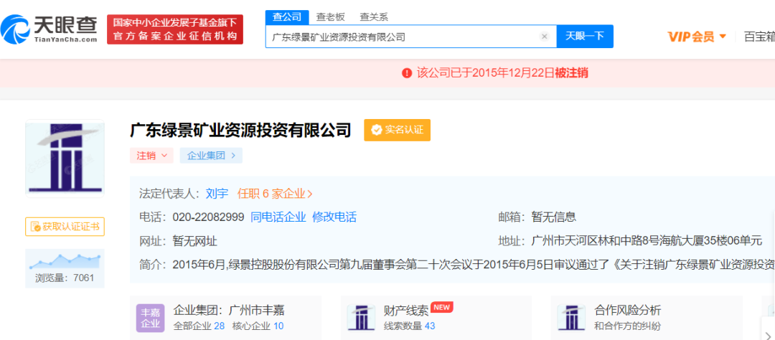Image resolution: width=775 pixels, height=340 pixels.
Task: Click the 实名认证 badge
Action: 398,130
